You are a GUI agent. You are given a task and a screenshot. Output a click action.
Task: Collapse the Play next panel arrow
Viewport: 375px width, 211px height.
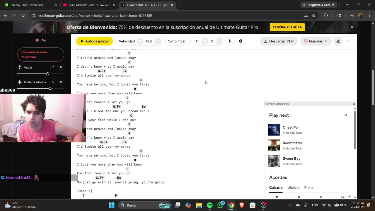click(345, 115)
